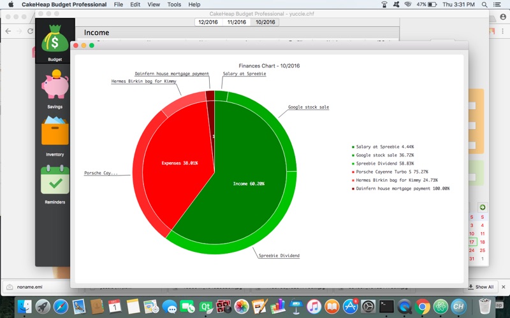Click the 'Finances Chart - 10/2016' title

(x=269, y=66)
